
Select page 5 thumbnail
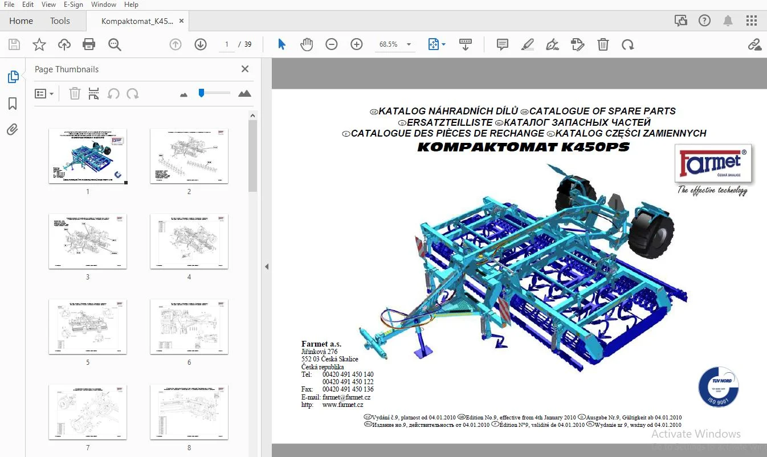pos(88,327)
